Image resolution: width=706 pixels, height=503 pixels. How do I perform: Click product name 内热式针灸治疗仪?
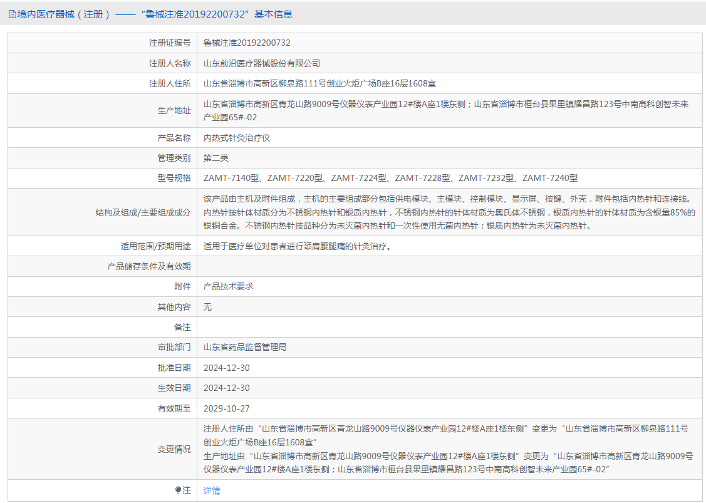click(x=237, y=138)
